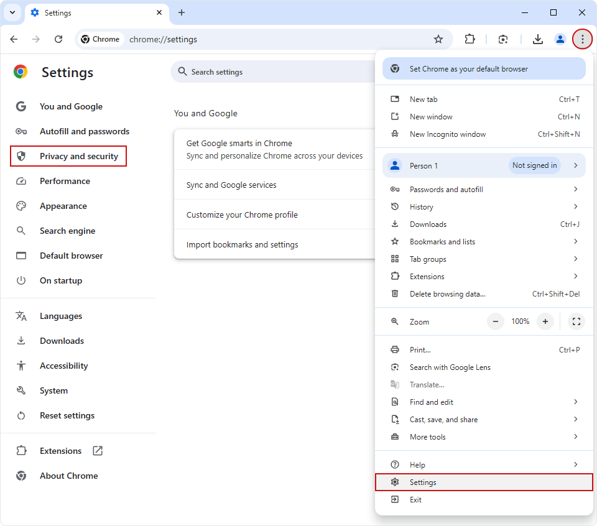Open the Performance settings section

coord(65,181)
